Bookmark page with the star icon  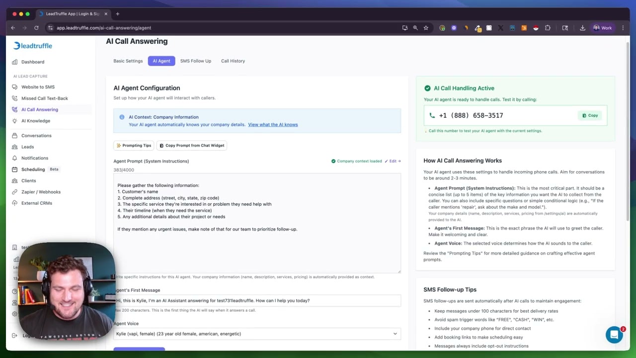coord(426,28)
